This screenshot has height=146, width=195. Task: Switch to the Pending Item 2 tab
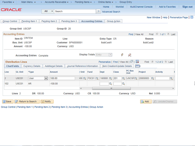49,21
